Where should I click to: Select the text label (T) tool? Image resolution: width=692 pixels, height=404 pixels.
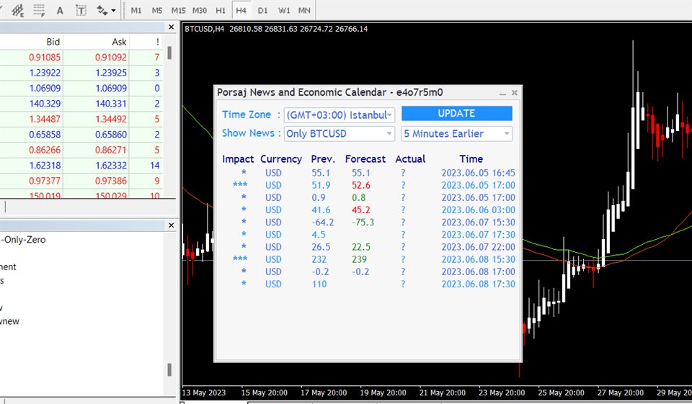click(x=81, y=10)
